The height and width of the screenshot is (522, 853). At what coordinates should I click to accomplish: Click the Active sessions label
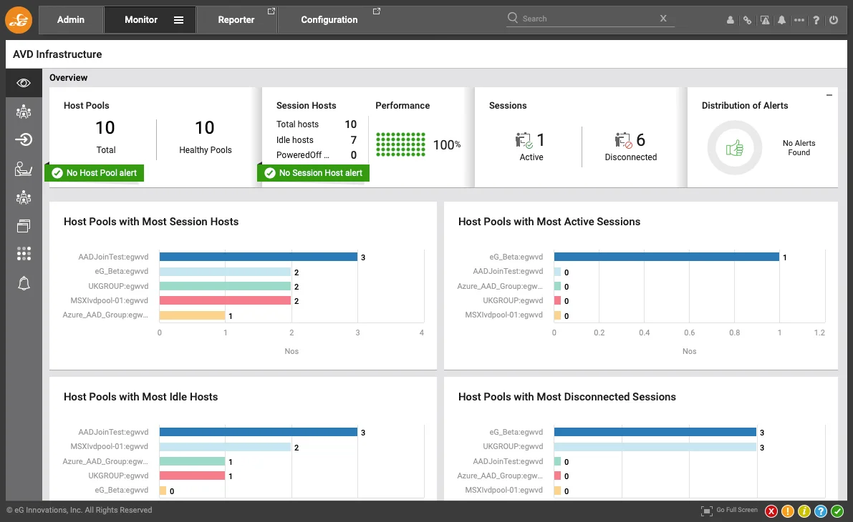click(x=531, y=157)
